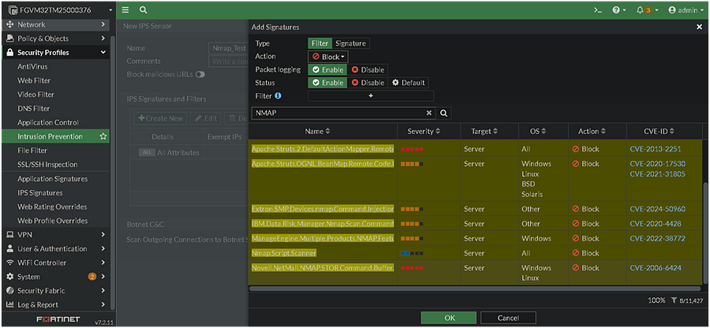Viewport: 710px width, 328px height.
Task: Open Web Rating Overrides page
Action: [52, 207]
